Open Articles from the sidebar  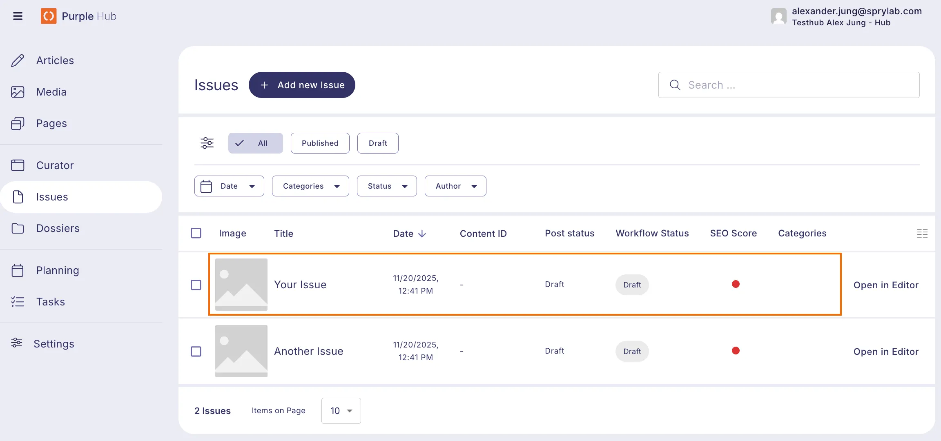coord(55,60)
